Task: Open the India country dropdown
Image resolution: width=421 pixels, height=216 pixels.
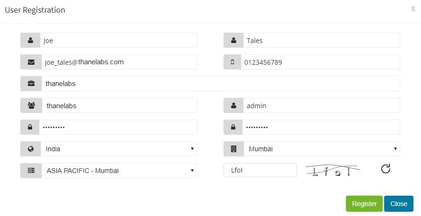Action: [x=119, y=149]
